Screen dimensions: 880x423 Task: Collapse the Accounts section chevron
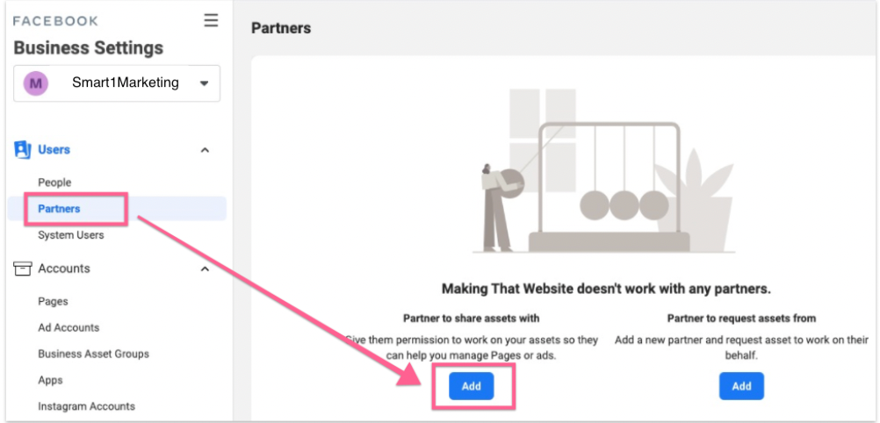click(205, 269)
